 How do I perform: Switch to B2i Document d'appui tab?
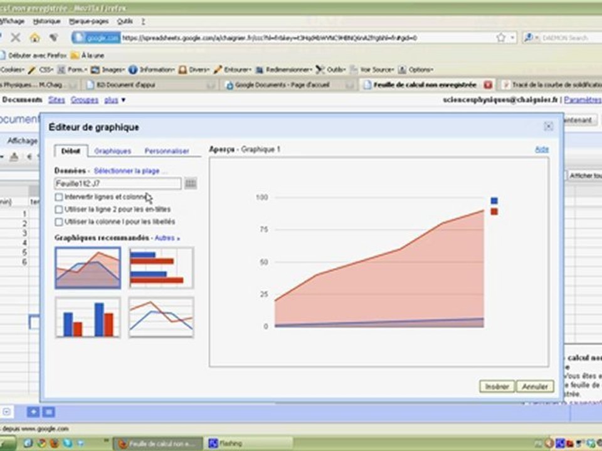pos(150,85)
